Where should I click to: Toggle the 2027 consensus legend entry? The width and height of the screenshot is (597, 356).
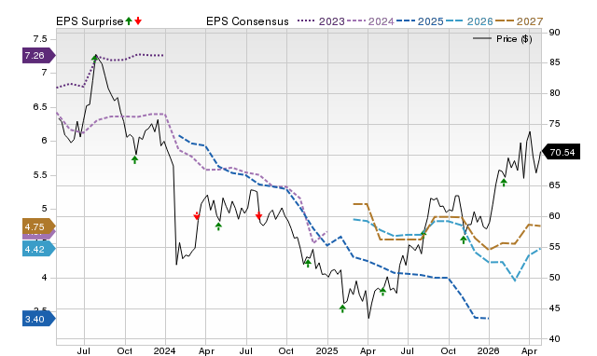(x=519, y=21)
